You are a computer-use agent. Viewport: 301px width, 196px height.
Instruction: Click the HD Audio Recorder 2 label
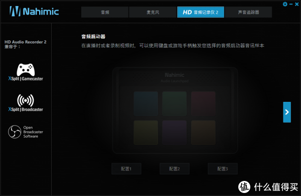[x=26, y=42]
